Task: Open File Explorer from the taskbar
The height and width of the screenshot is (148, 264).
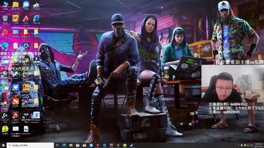Action: click(71, 145)
